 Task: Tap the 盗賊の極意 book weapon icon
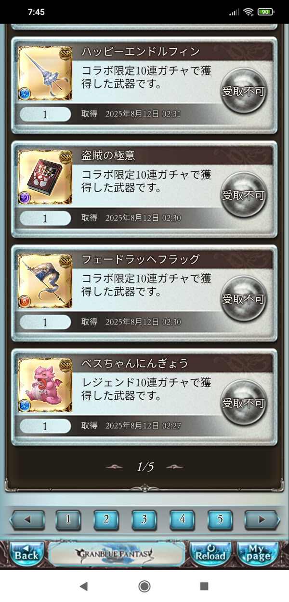click(45, 177)
